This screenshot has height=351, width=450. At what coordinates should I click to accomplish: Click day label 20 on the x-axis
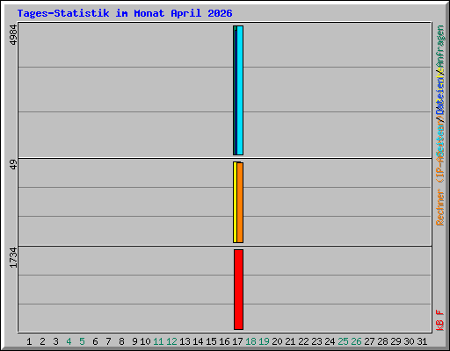pos(277,341)
